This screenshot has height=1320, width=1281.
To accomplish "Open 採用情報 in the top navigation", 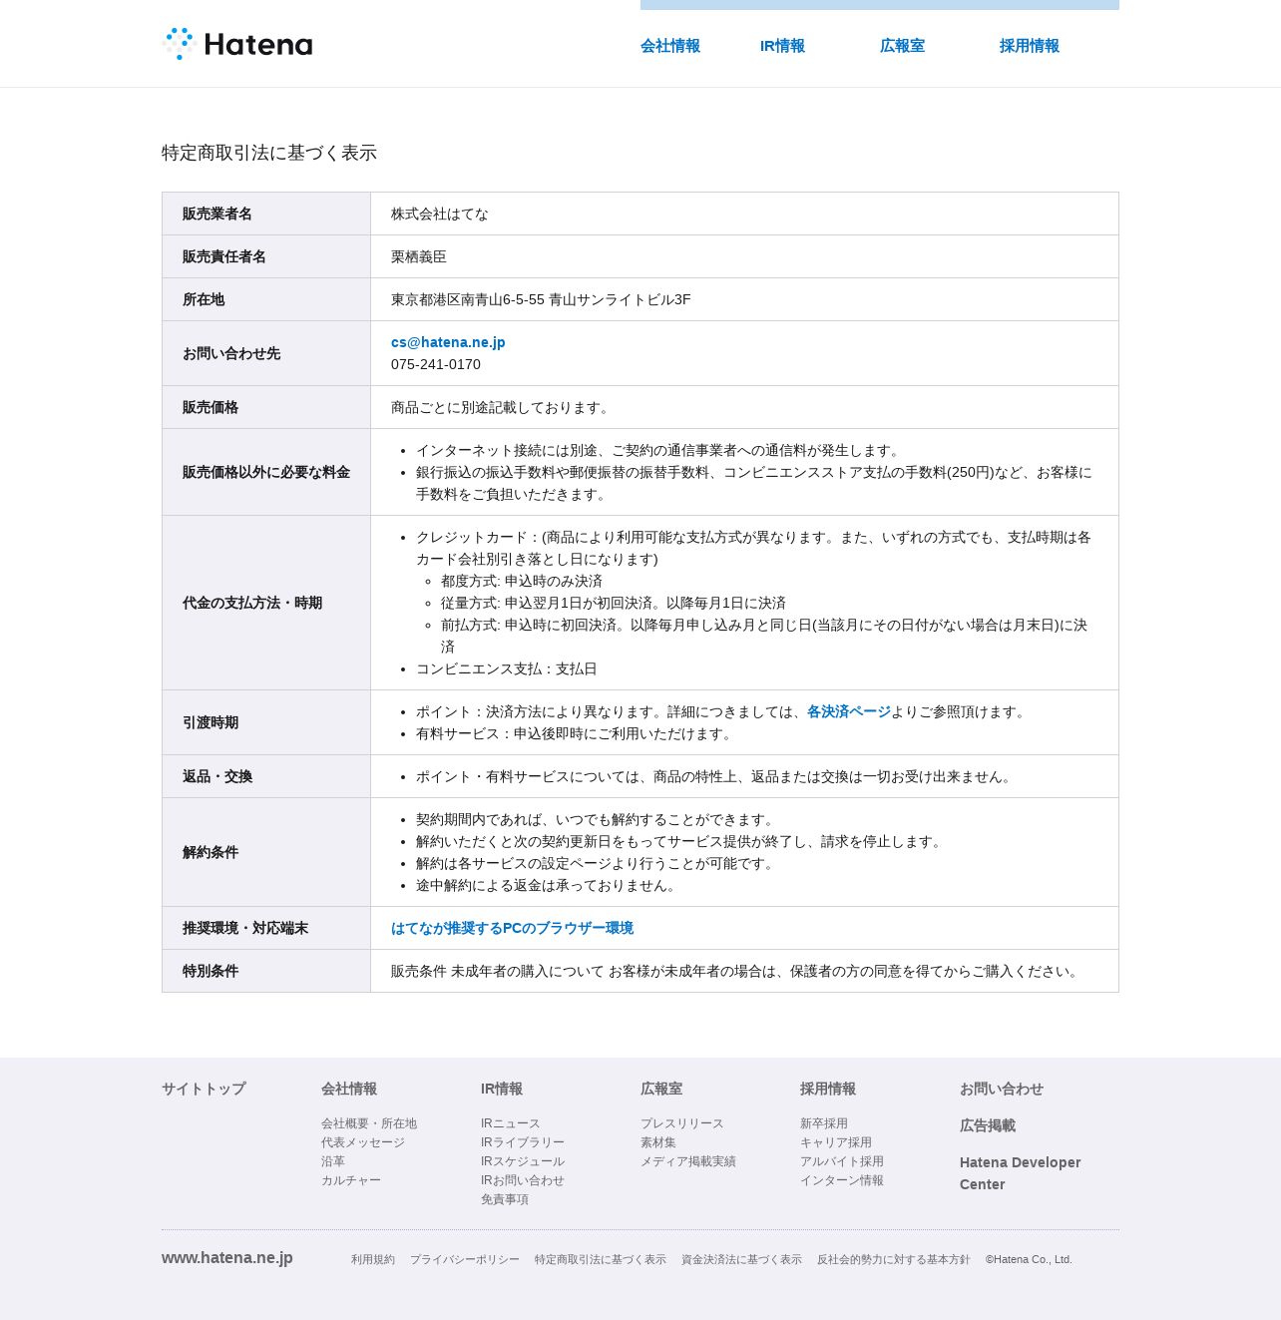I will [x=1030, y=46].
